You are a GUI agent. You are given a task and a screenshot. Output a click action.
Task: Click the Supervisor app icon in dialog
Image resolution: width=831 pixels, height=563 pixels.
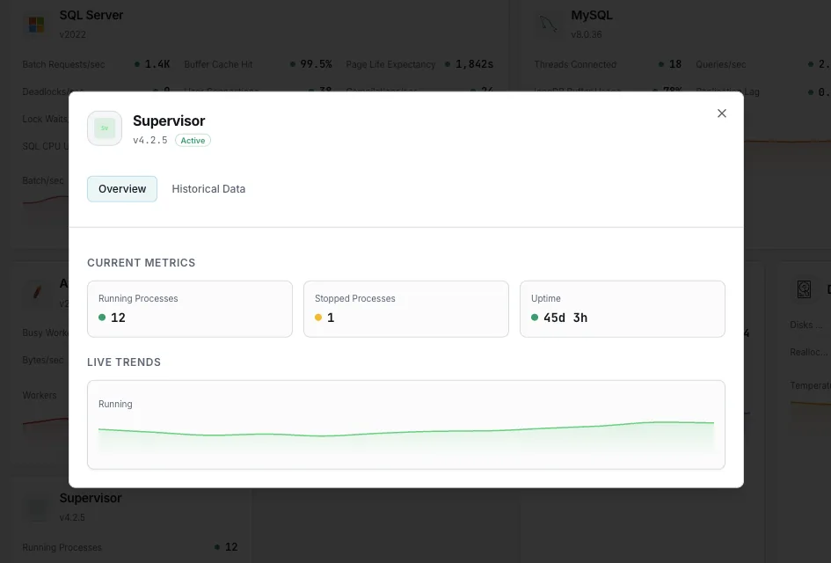pos(105,128)
